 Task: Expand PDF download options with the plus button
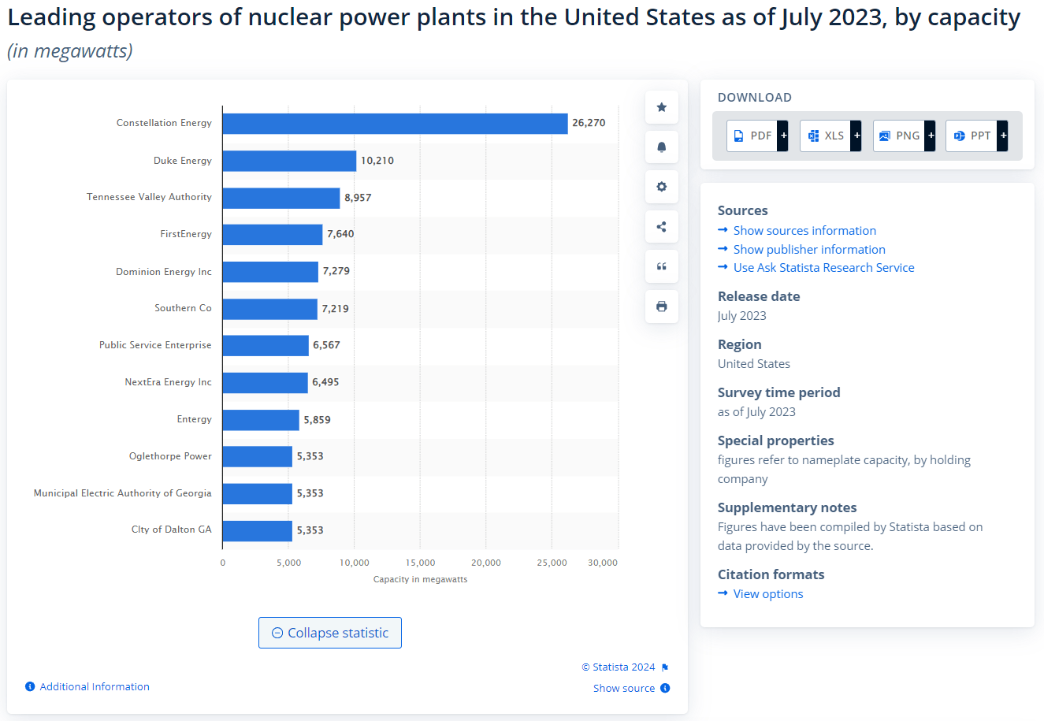click(x=782, y=136)
